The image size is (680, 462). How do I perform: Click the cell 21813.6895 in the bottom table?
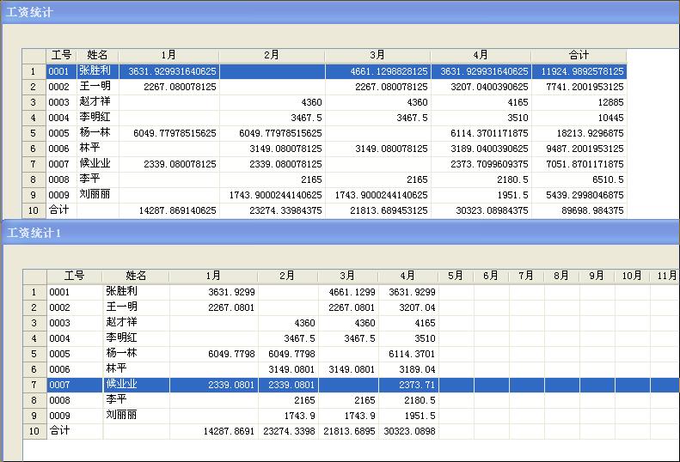(x=348, y=431)
